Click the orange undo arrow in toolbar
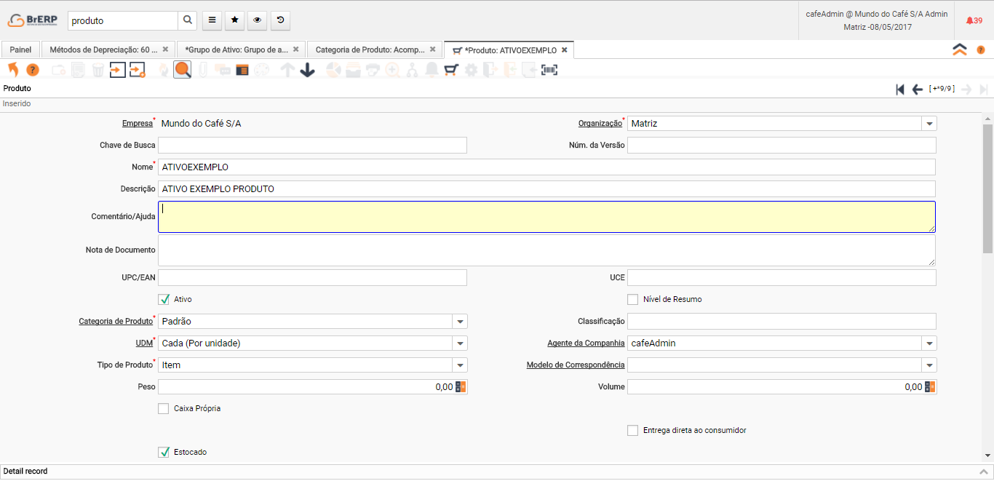 (x=13, y=70)
